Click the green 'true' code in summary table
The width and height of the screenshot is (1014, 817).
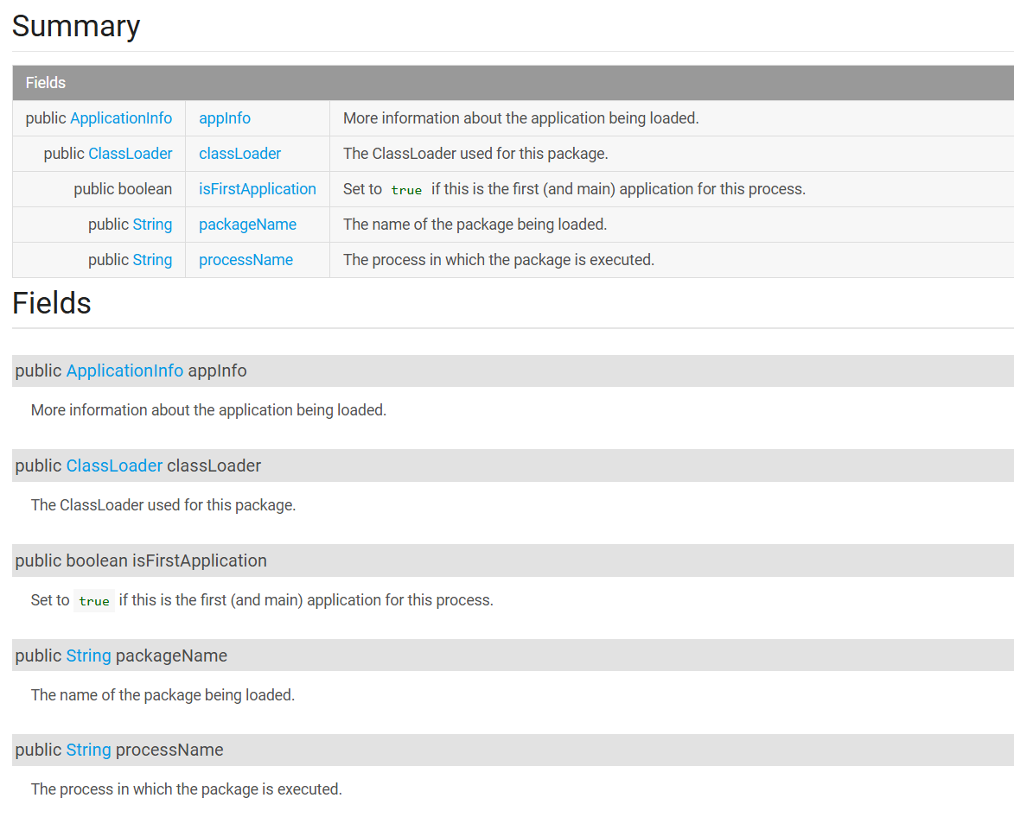(x=406, y=190)
